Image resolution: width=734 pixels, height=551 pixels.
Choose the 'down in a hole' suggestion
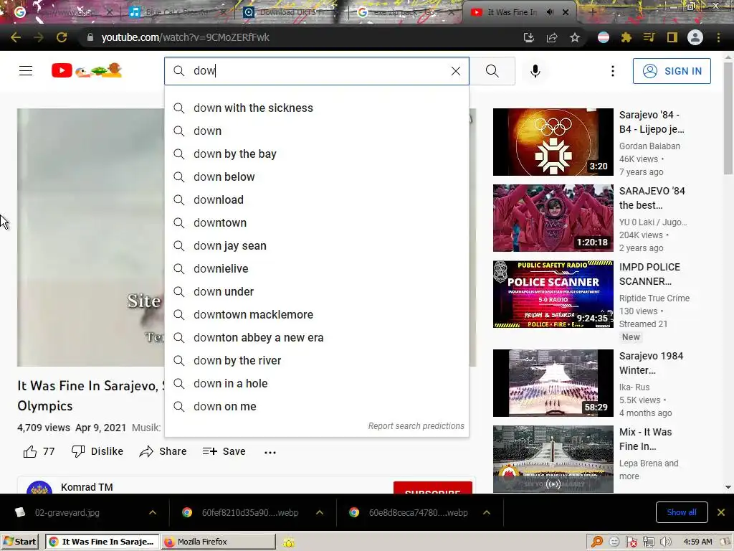pos(316,383)
